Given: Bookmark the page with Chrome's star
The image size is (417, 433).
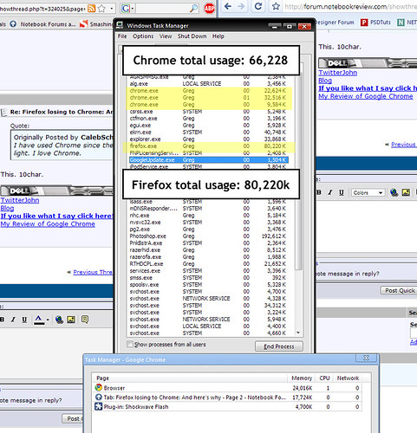Looking at the screenshot, I should point(276,6).
